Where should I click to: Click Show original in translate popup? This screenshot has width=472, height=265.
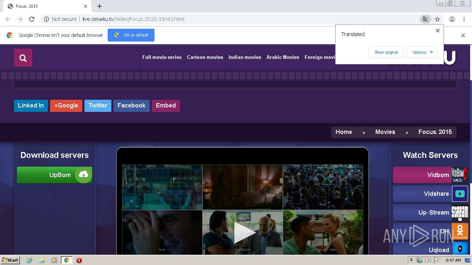[386, 52]
